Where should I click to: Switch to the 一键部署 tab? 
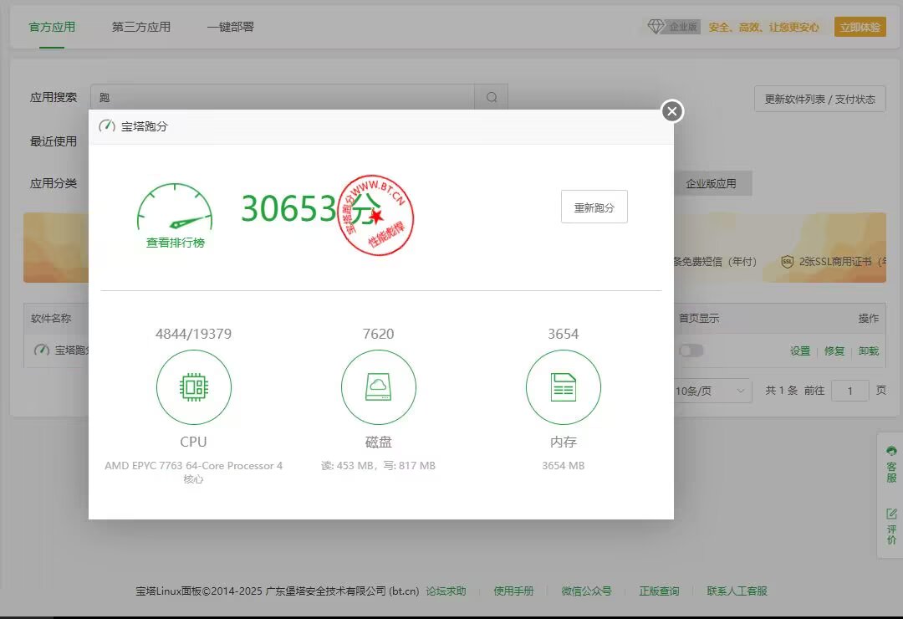[x=231, y=27]
